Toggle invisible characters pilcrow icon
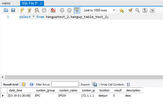Viewport: 163px width, 105px height. 145,10
